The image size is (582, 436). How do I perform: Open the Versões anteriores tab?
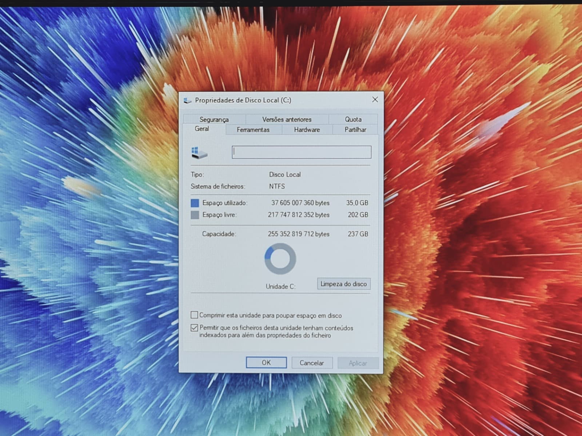[x=287, y=119]
